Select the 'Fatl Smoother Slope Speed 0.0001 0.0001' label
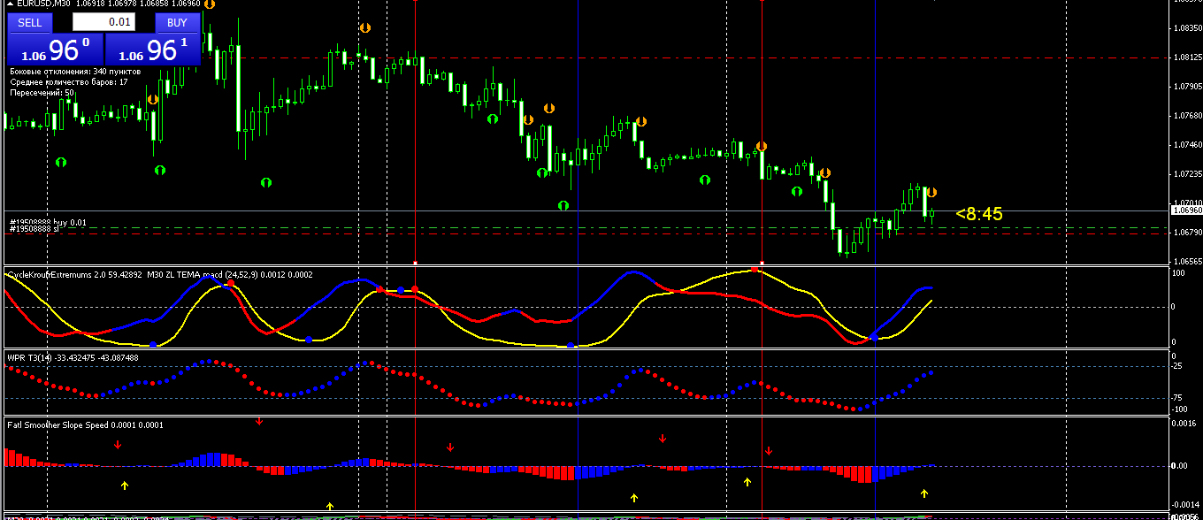The image size is (1203, 520). click(x=85, y=425)
